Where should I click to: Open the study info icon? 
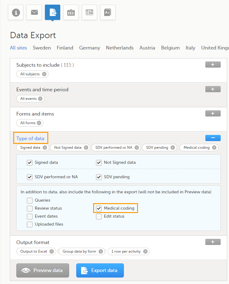[x=16, y=13]
